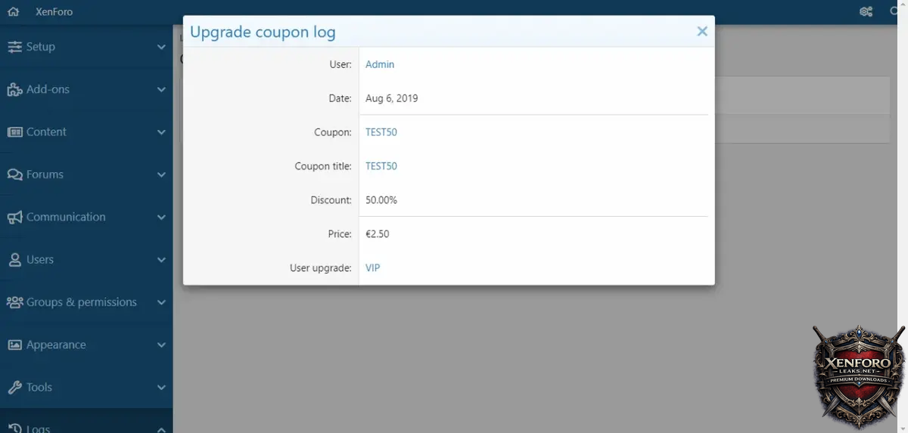Click the home icon in header
This screenshot has width=908, height=433.
coord(13,12)
